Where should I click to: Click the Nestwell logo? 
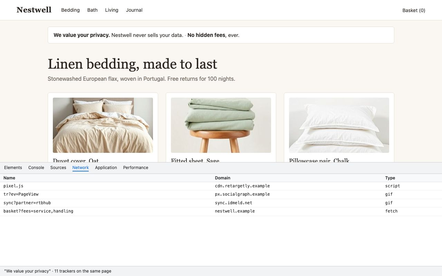click(x=34, y=10)
